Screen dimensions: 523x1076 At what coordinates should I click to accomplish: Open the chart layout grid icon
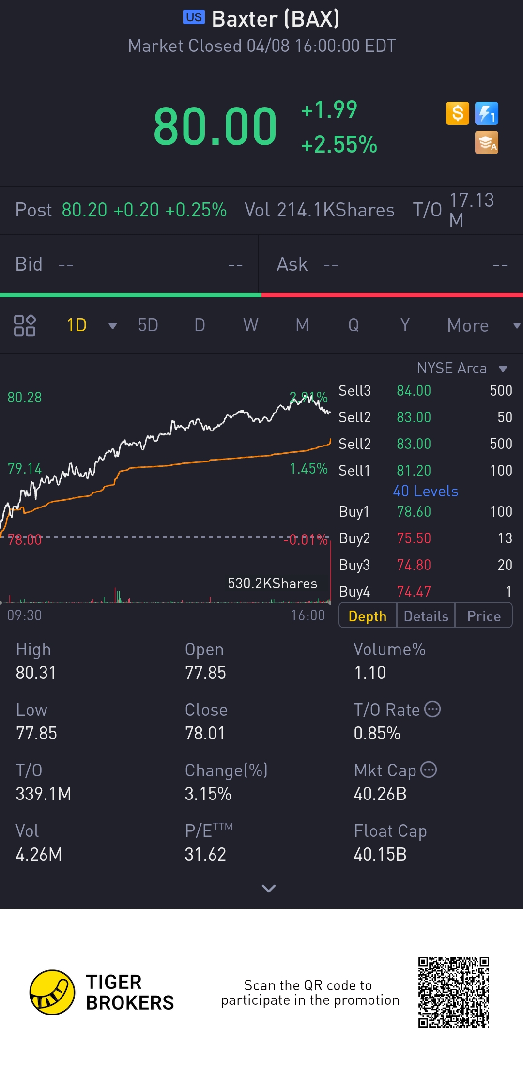(25, 325)
